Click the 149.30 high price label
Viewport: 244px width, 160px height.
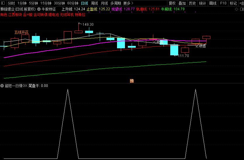click(x=88, y=25)
